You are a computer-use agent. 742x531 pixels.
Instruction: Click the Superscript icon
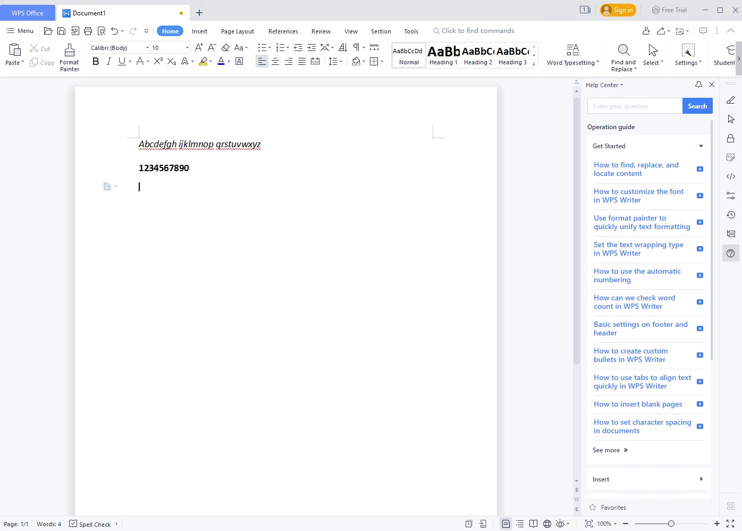pyautogui.click(x=158, y=62)
